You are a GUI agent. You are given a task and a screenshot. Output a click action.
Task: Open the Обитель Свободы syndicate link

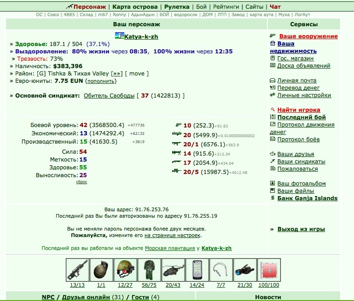tap(109, 96)
